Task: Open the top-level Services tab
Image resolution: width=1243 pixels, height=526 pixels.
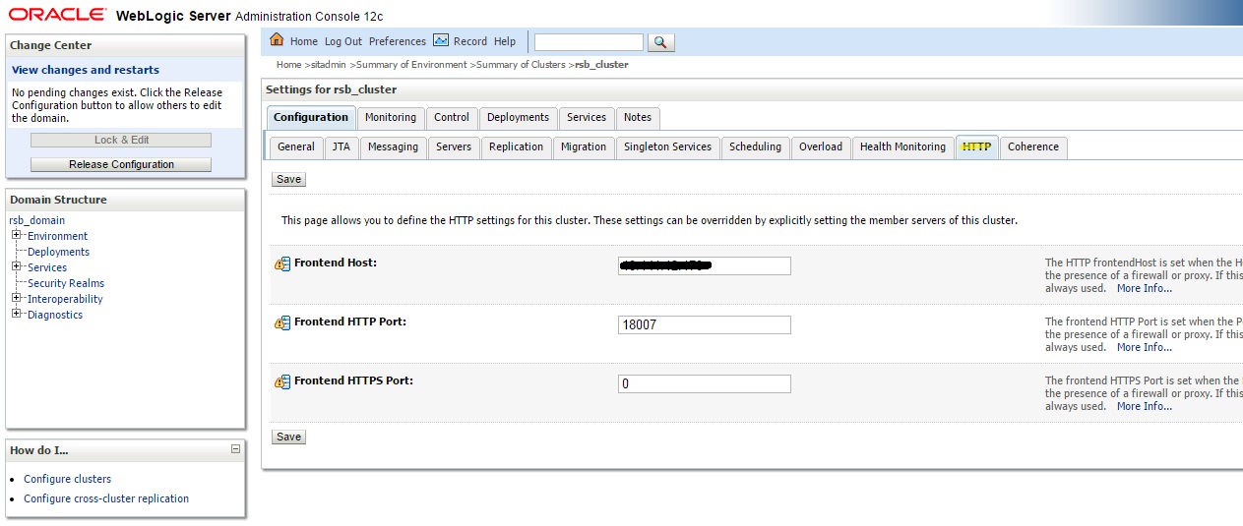Action: point(587,117)
